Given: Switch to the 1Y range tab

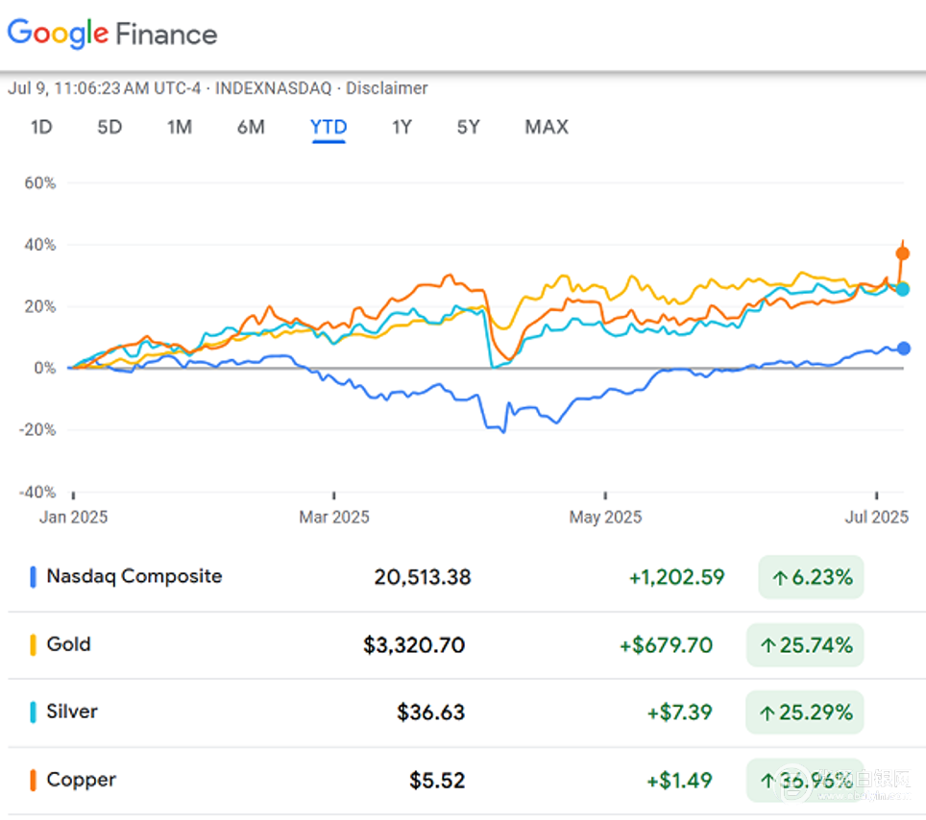Looking at the screenshot, I should [x=402, y=127].
